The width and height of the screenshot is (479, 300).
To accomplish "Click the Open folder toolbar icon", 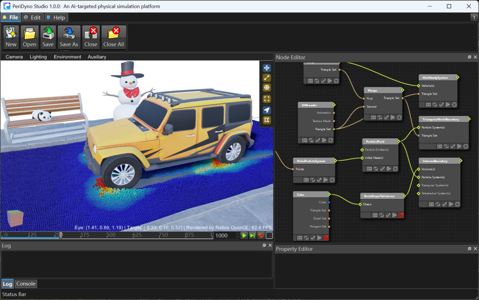I will coord(29,37).
